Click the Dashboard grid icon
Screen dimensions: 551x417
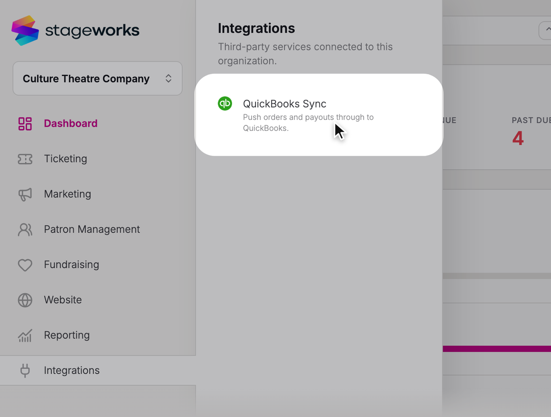coord(25,124)
